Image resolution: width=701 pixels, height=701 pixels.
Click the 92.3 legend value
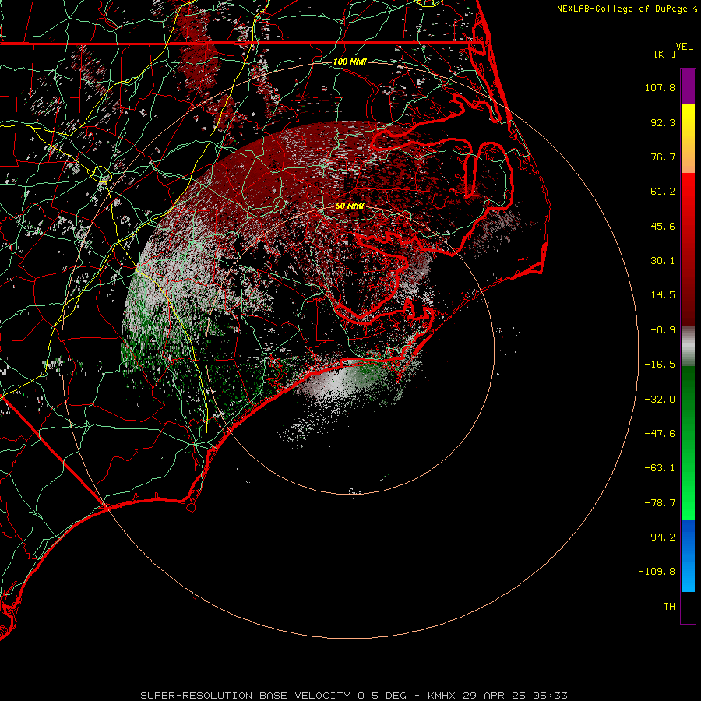point(663,122)
